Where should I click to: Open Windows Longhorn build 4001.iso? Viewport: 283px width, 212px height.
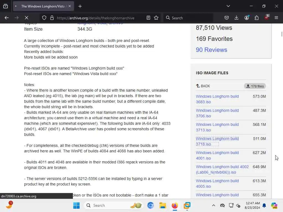tap(217, 155)
